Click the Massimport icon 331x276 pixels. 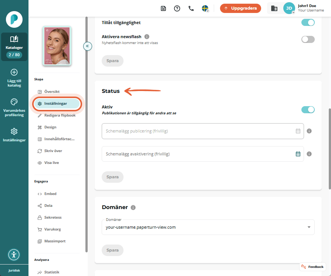[40, 241]
